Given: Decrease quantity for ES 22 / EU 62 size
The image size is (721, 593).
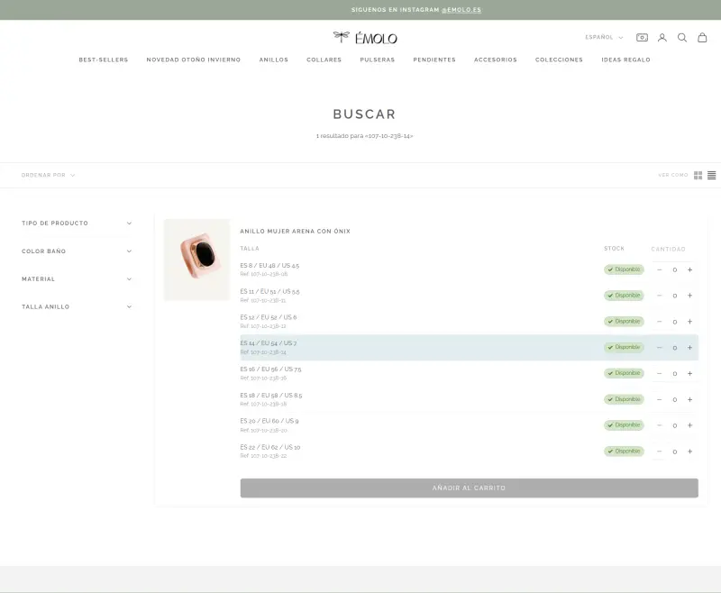Looking at the screenshot, I should click(x=660, y=452).
